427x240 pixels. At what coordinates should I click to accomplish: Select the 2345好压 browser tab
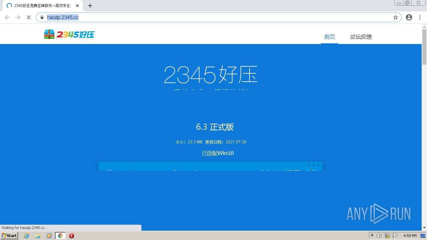tap(43, 6)
